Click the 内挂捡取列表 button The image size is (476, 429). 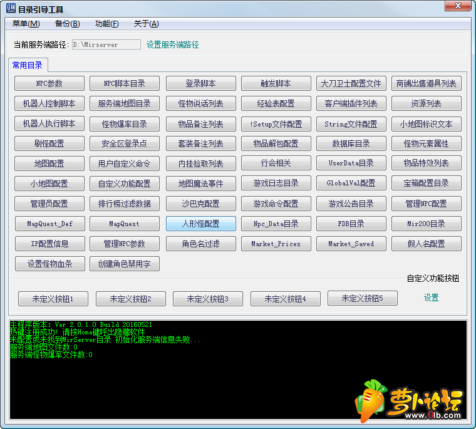[200, 163]
